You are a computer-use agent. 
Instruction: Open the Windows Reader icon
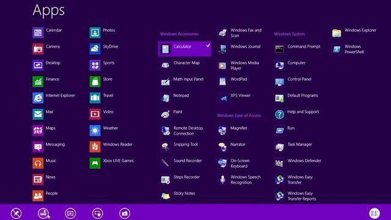pos(95,147)
